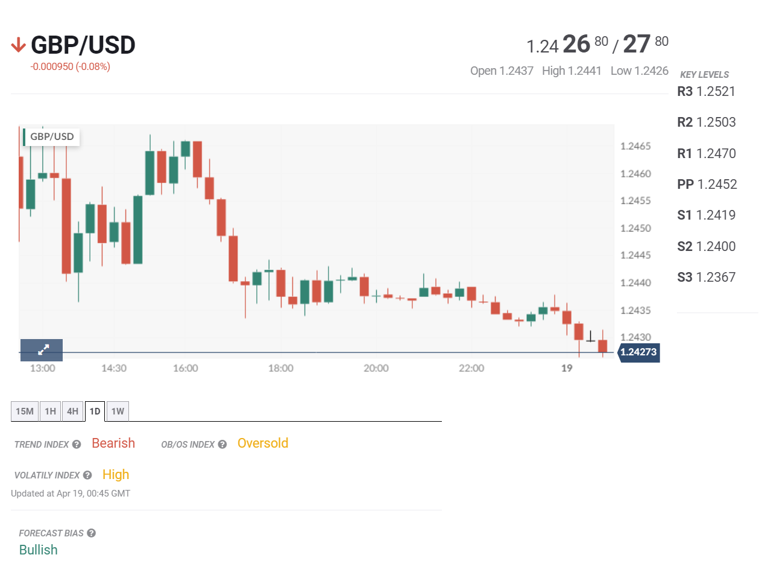The height and width of the screenshot is (581, 765).
Task: Click the Bullish forecast bias value
Action: (39, 550)
